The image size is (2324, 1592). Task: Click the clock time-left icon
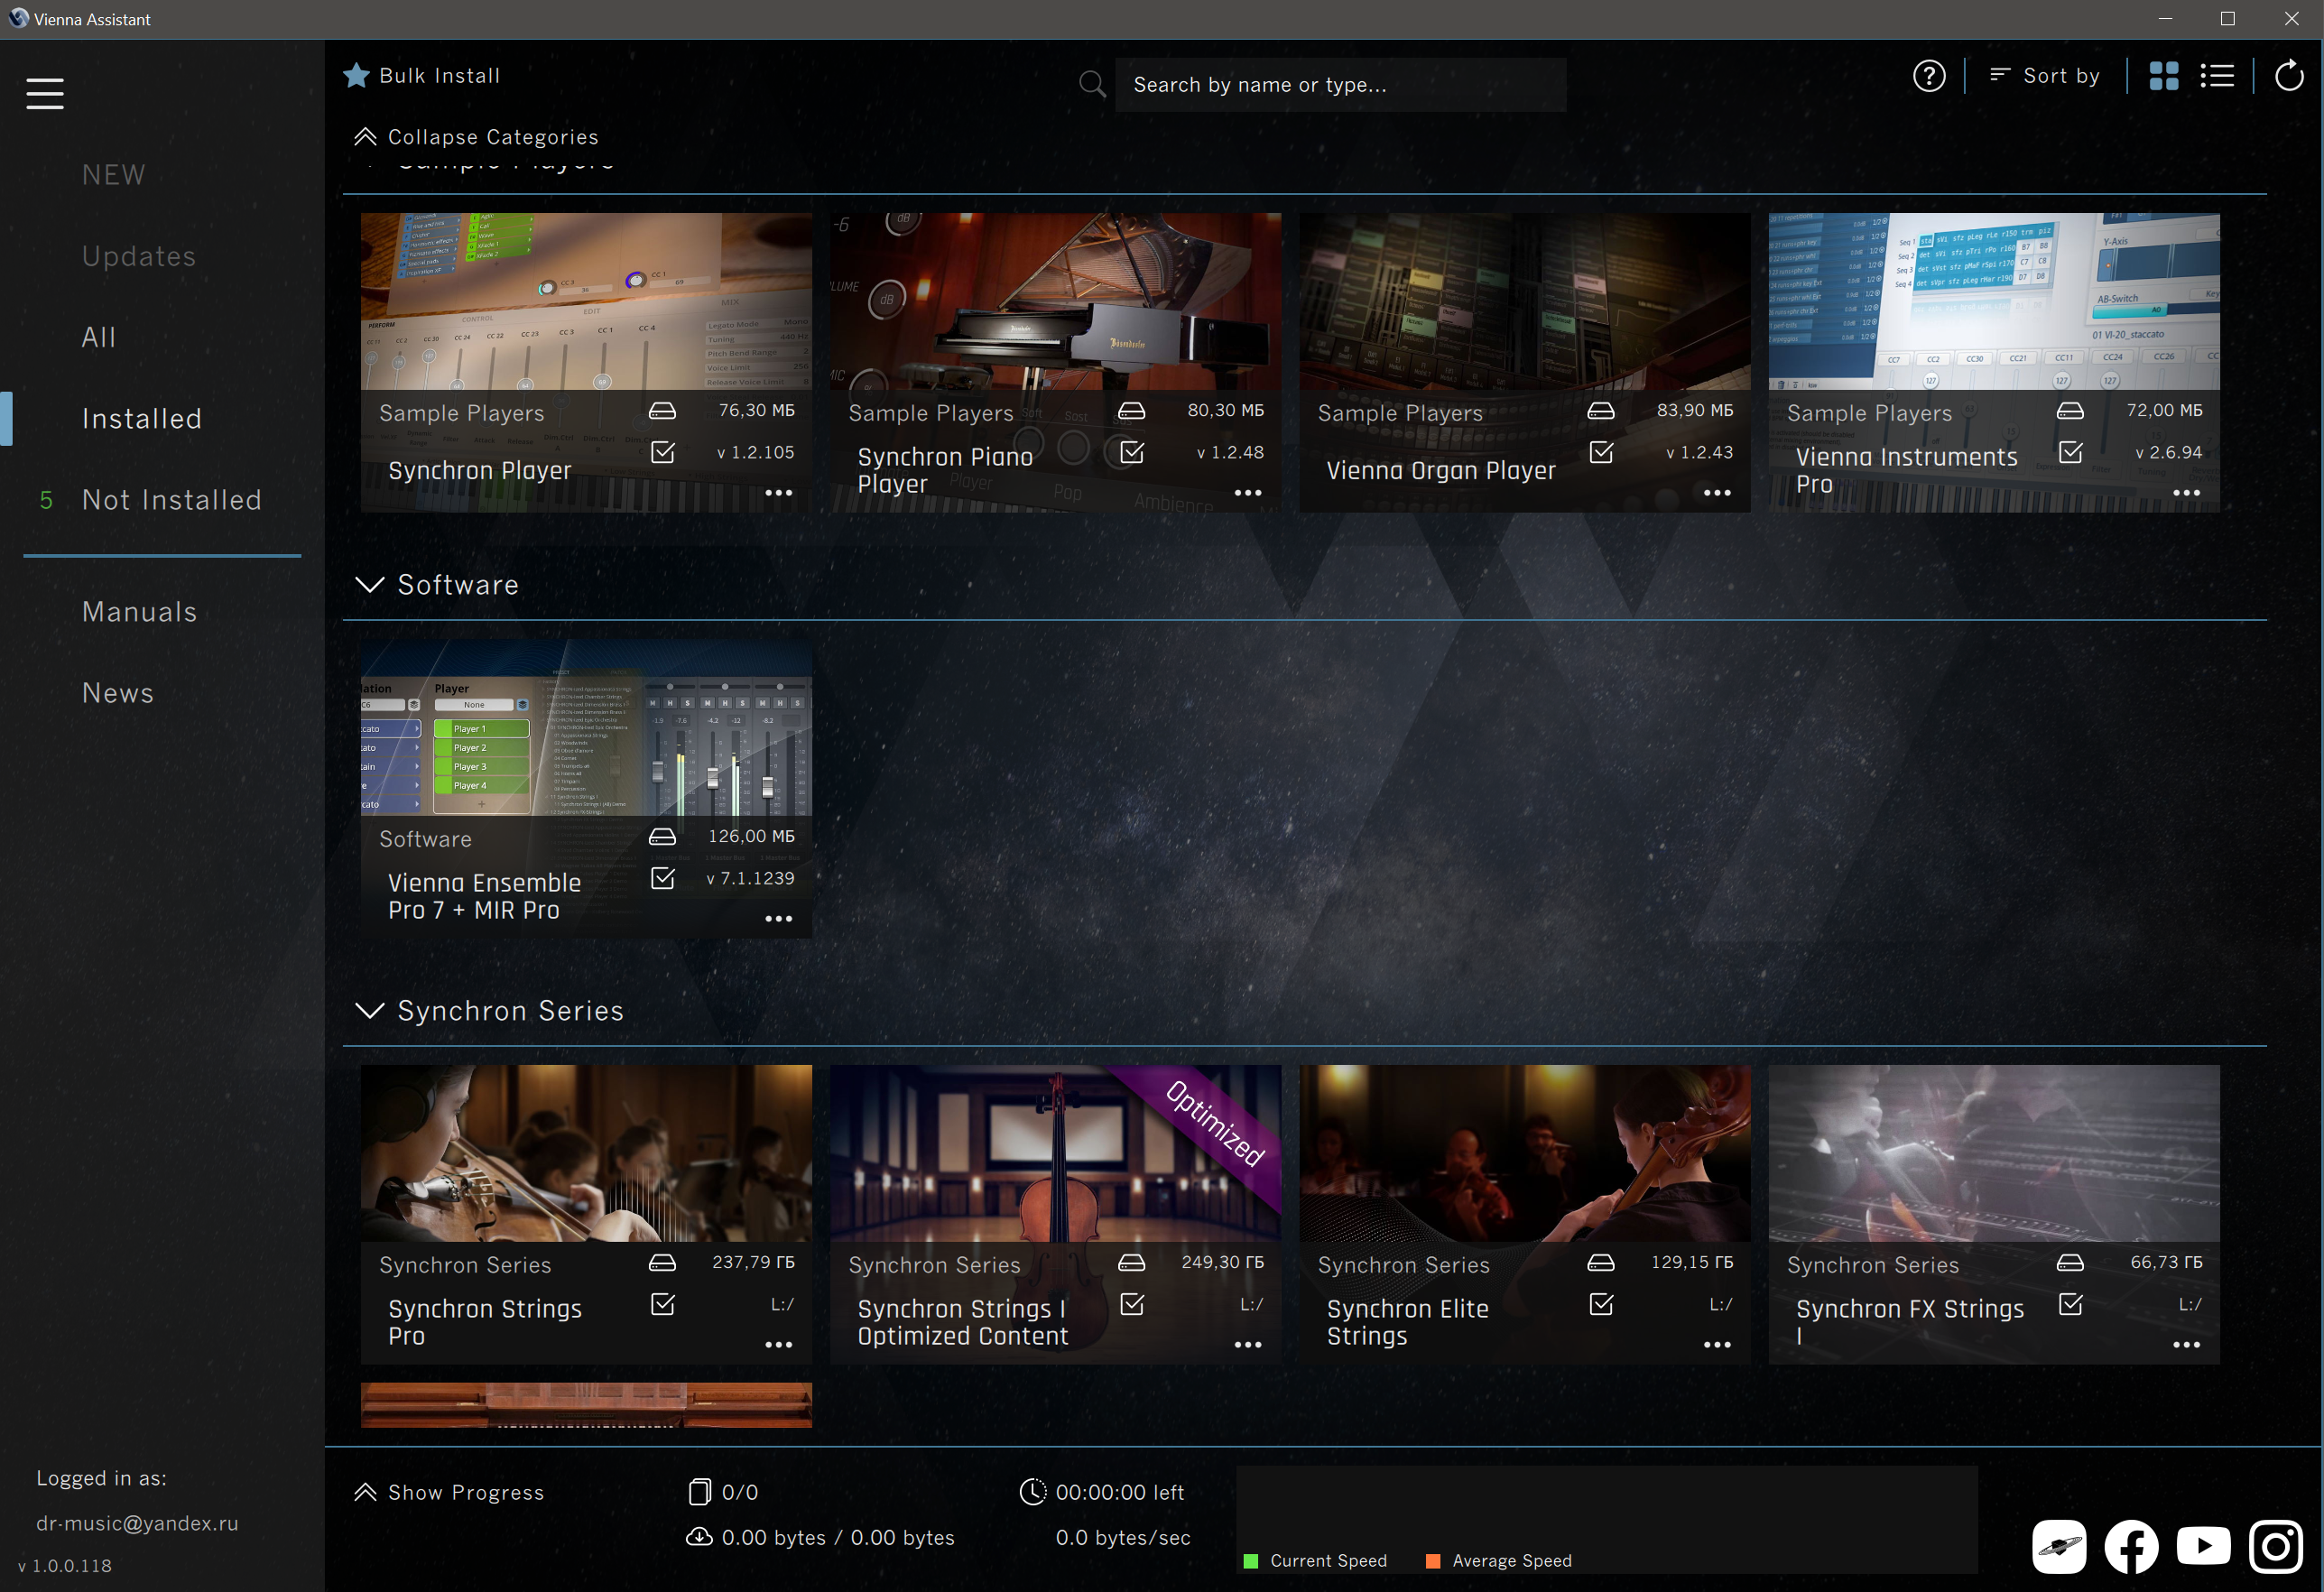coord(1032,1492)
